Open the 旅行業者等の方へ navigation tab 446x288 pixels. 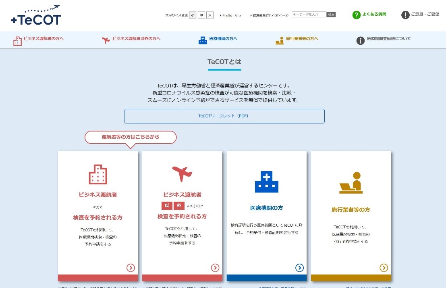coord(302,39)
